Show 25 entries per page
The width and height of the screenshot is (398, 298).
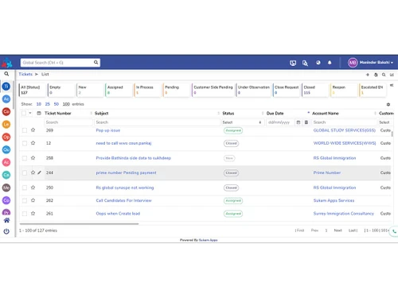(x=48, y=104)
